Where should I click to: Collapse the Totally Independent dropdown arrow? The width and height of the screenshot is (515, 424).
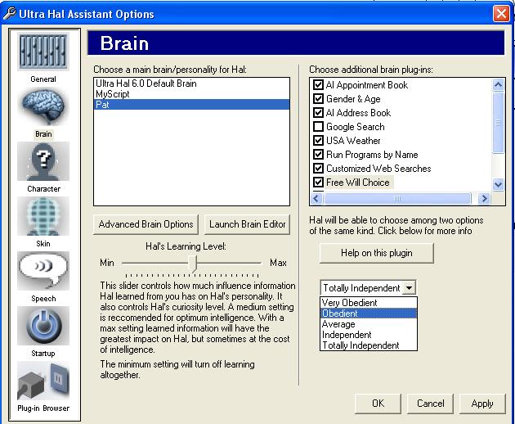coord(409,288)
